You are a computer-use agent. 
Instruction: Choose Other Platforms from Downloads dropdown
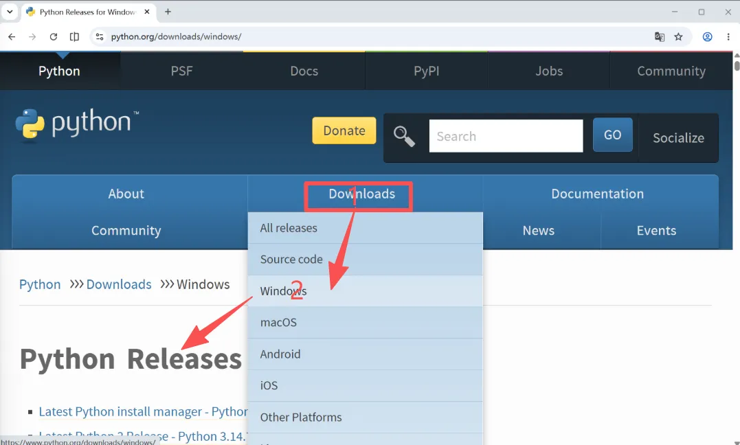tap(366, 418)
